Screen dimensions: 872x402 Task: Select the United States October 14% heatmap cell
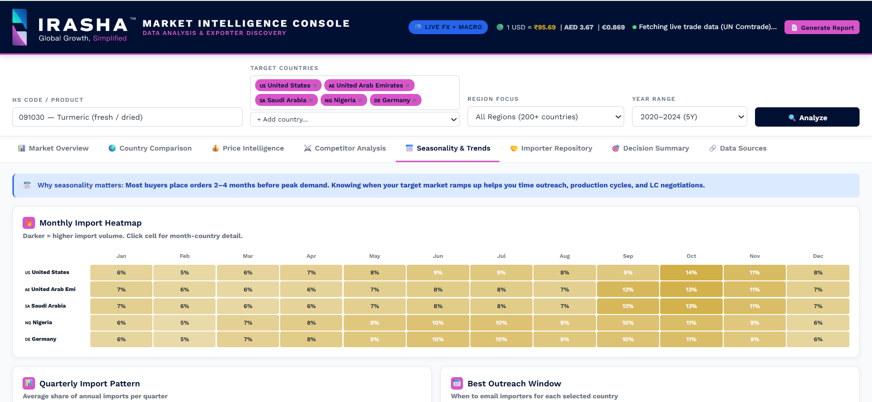[x=691, y=273]
